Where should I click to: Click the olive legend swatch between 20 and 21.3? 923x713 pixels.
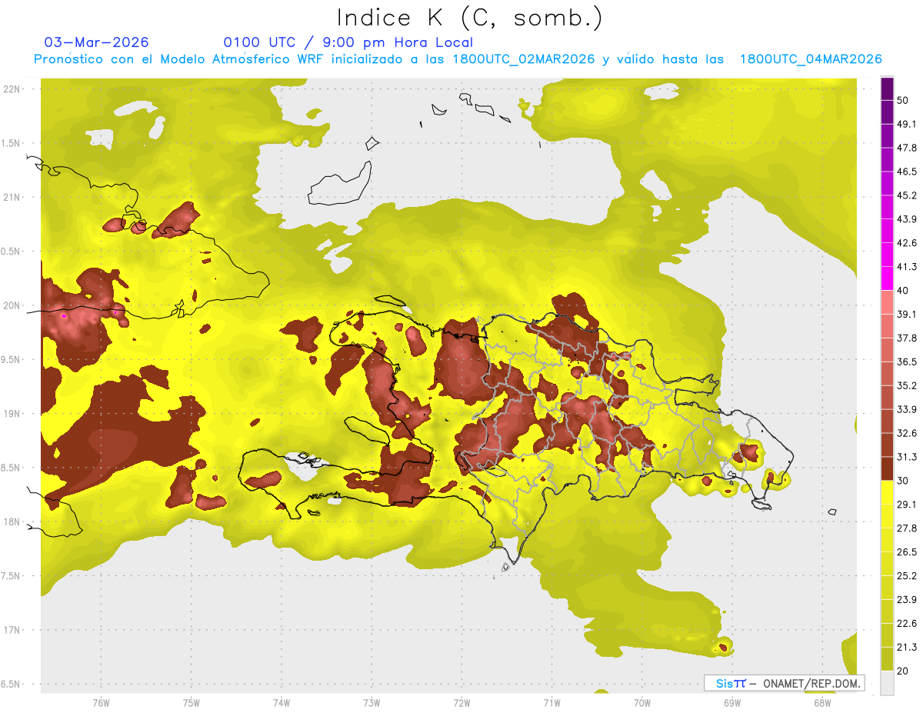887,659
